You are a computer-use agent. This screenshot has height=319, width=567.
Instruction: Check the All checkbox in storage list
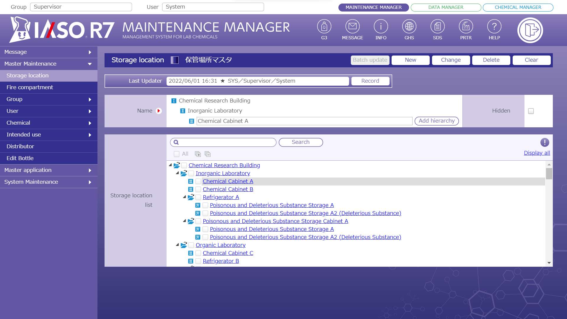coord(176,154)
